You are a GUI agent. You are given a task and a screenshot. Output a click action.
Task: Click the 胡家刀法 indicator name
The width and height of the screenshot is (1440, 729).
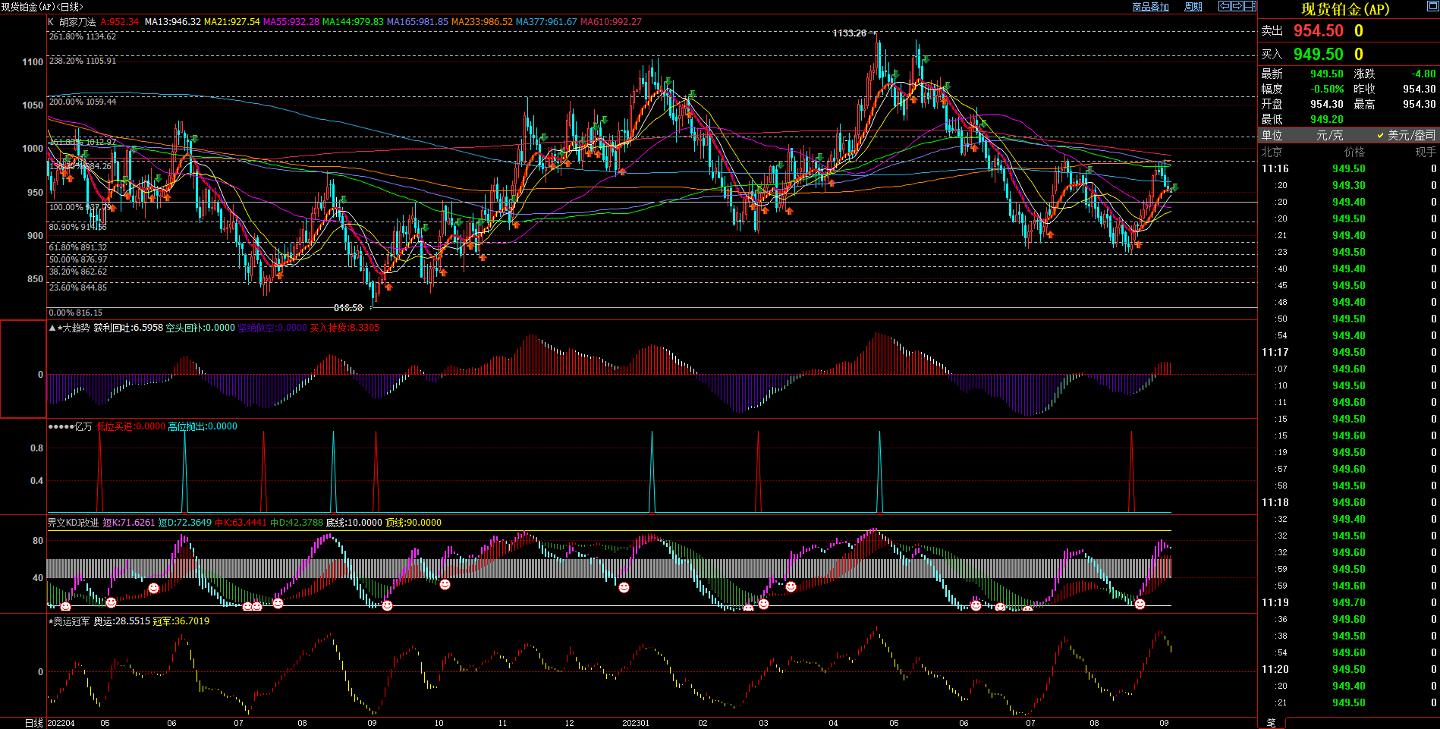[77, 22]
